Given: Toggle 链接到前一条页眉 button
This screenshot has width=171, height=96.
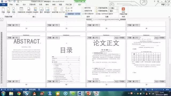Looking at the screenshot, I should (73, 14).
